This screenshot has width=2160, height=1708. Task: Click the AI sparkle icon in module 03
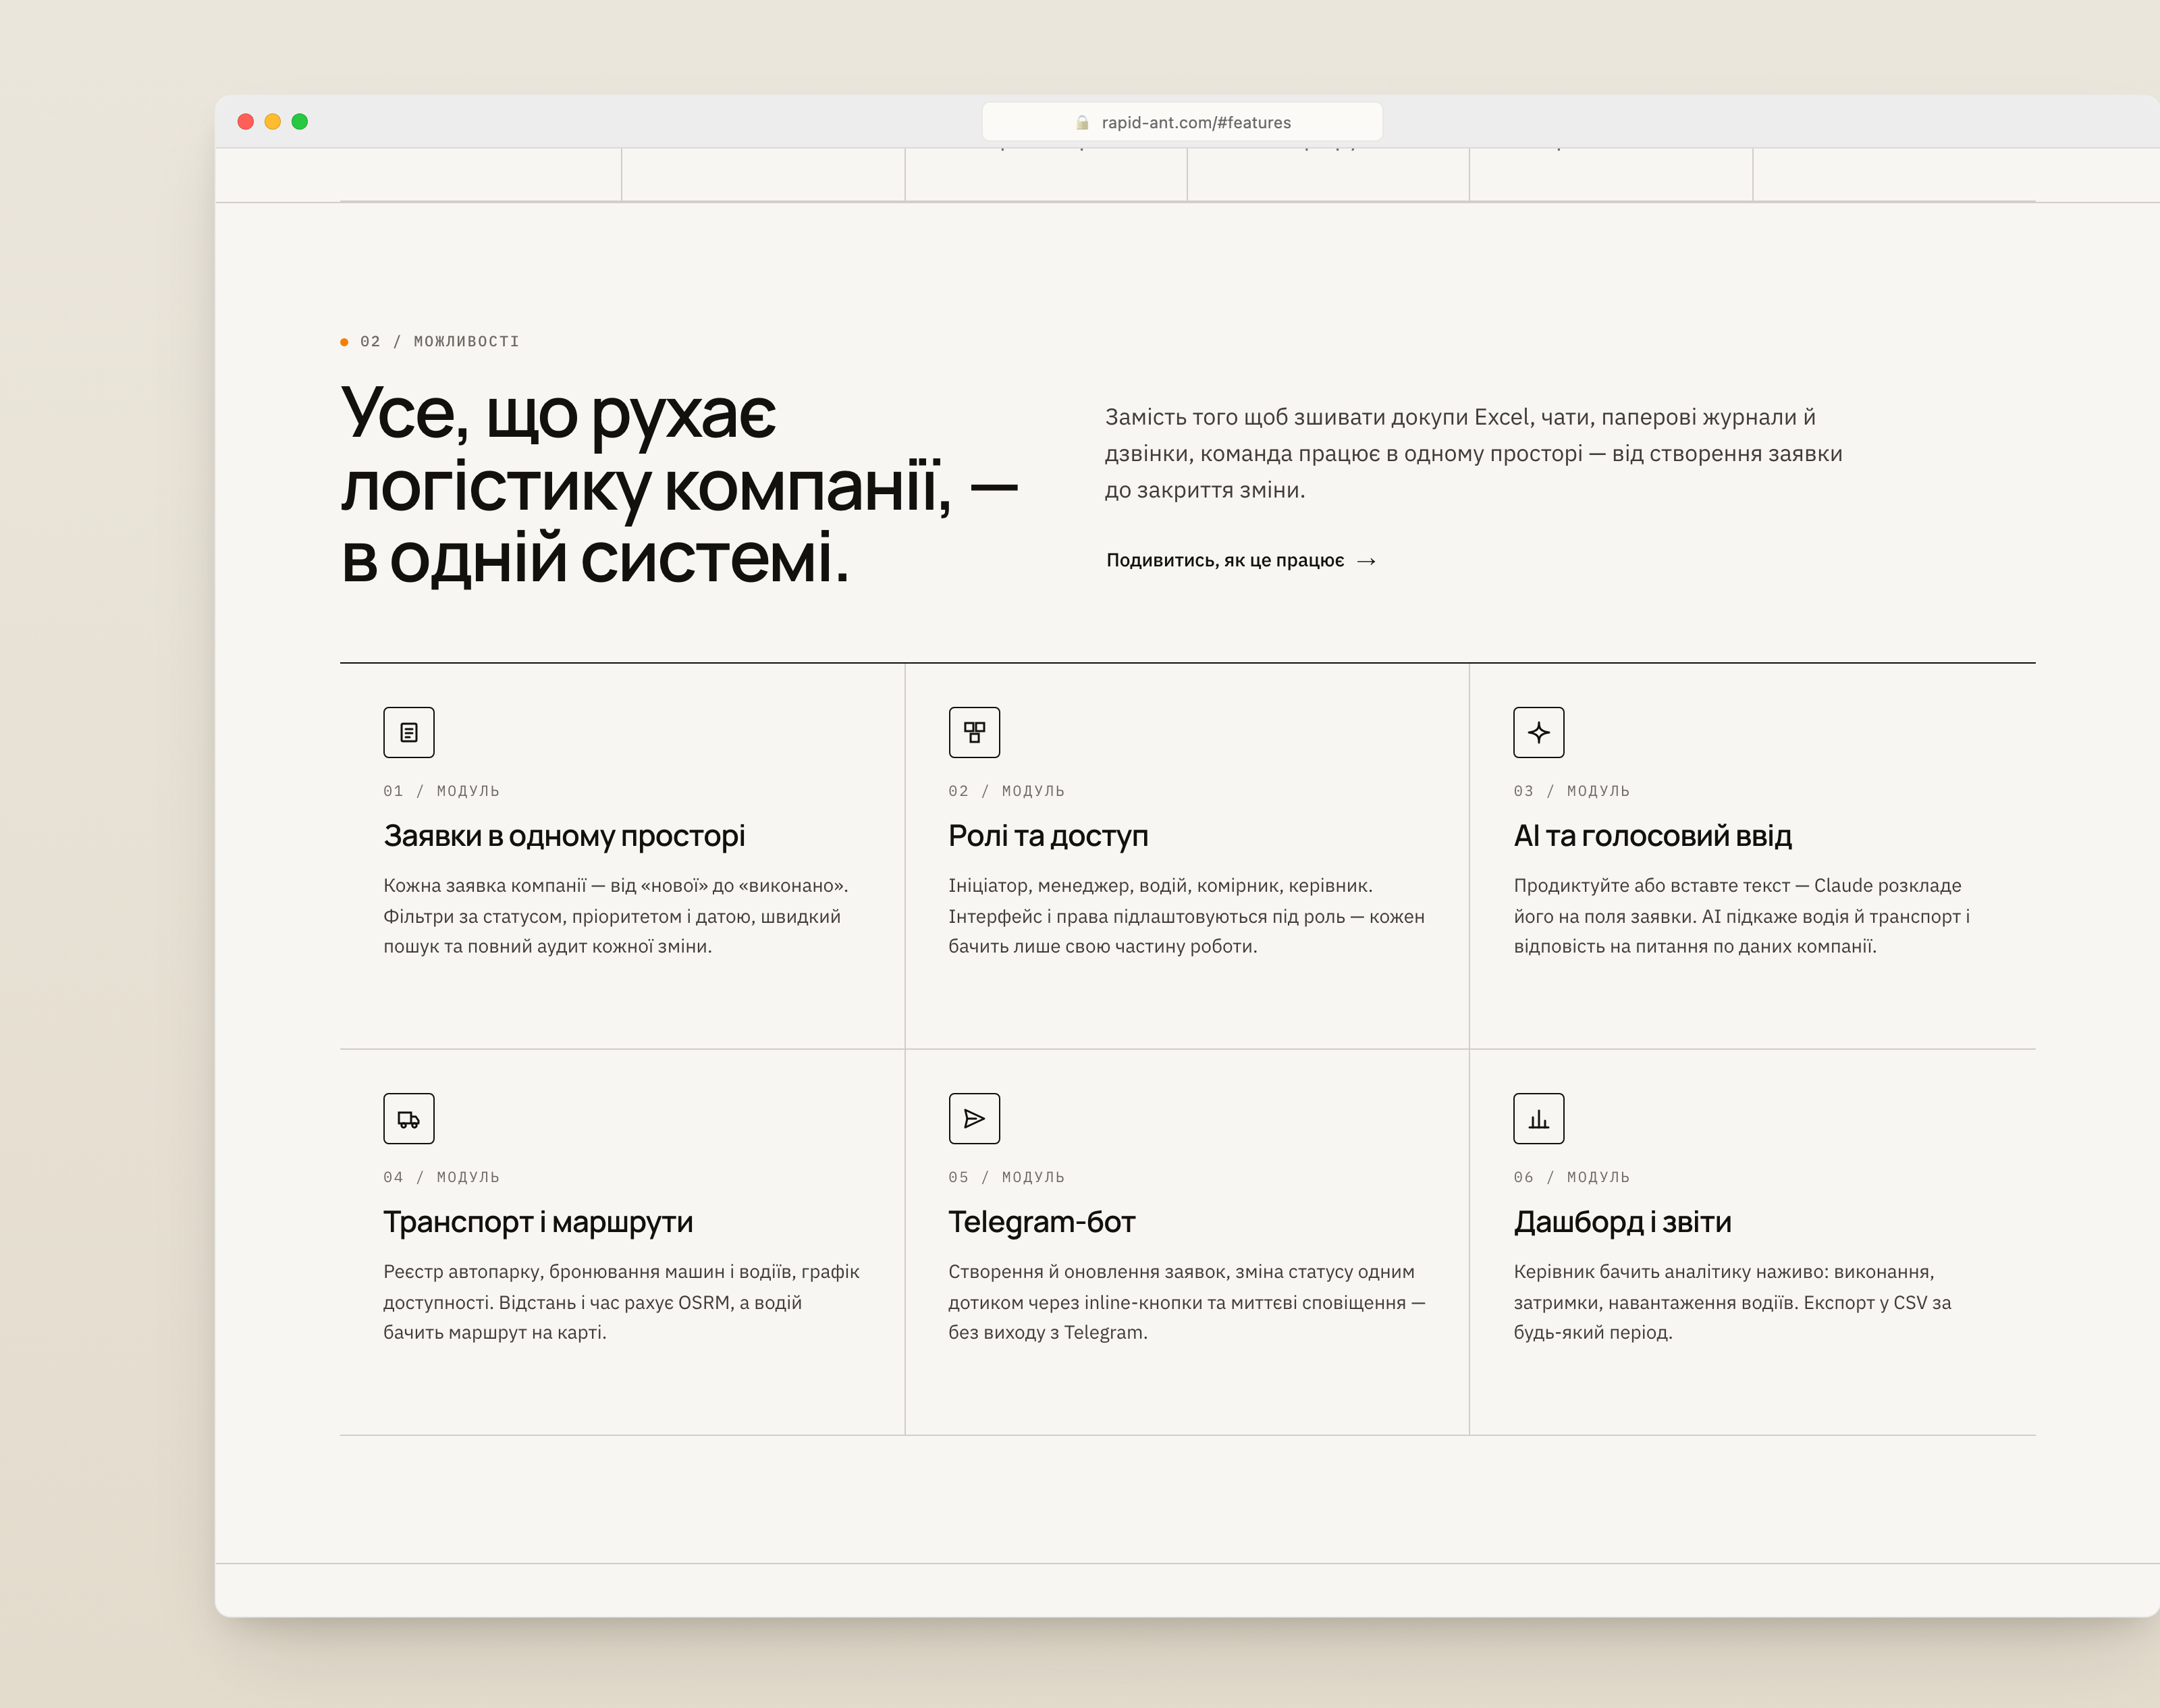(1539, 732)
